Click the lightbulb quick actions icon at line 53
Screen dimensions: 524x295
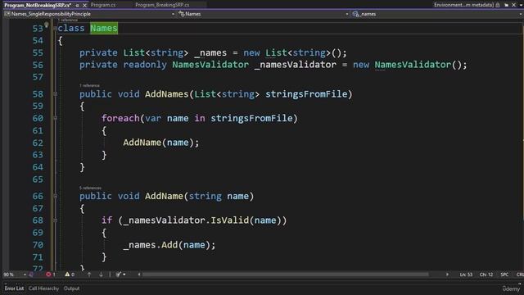click(47, 25)
